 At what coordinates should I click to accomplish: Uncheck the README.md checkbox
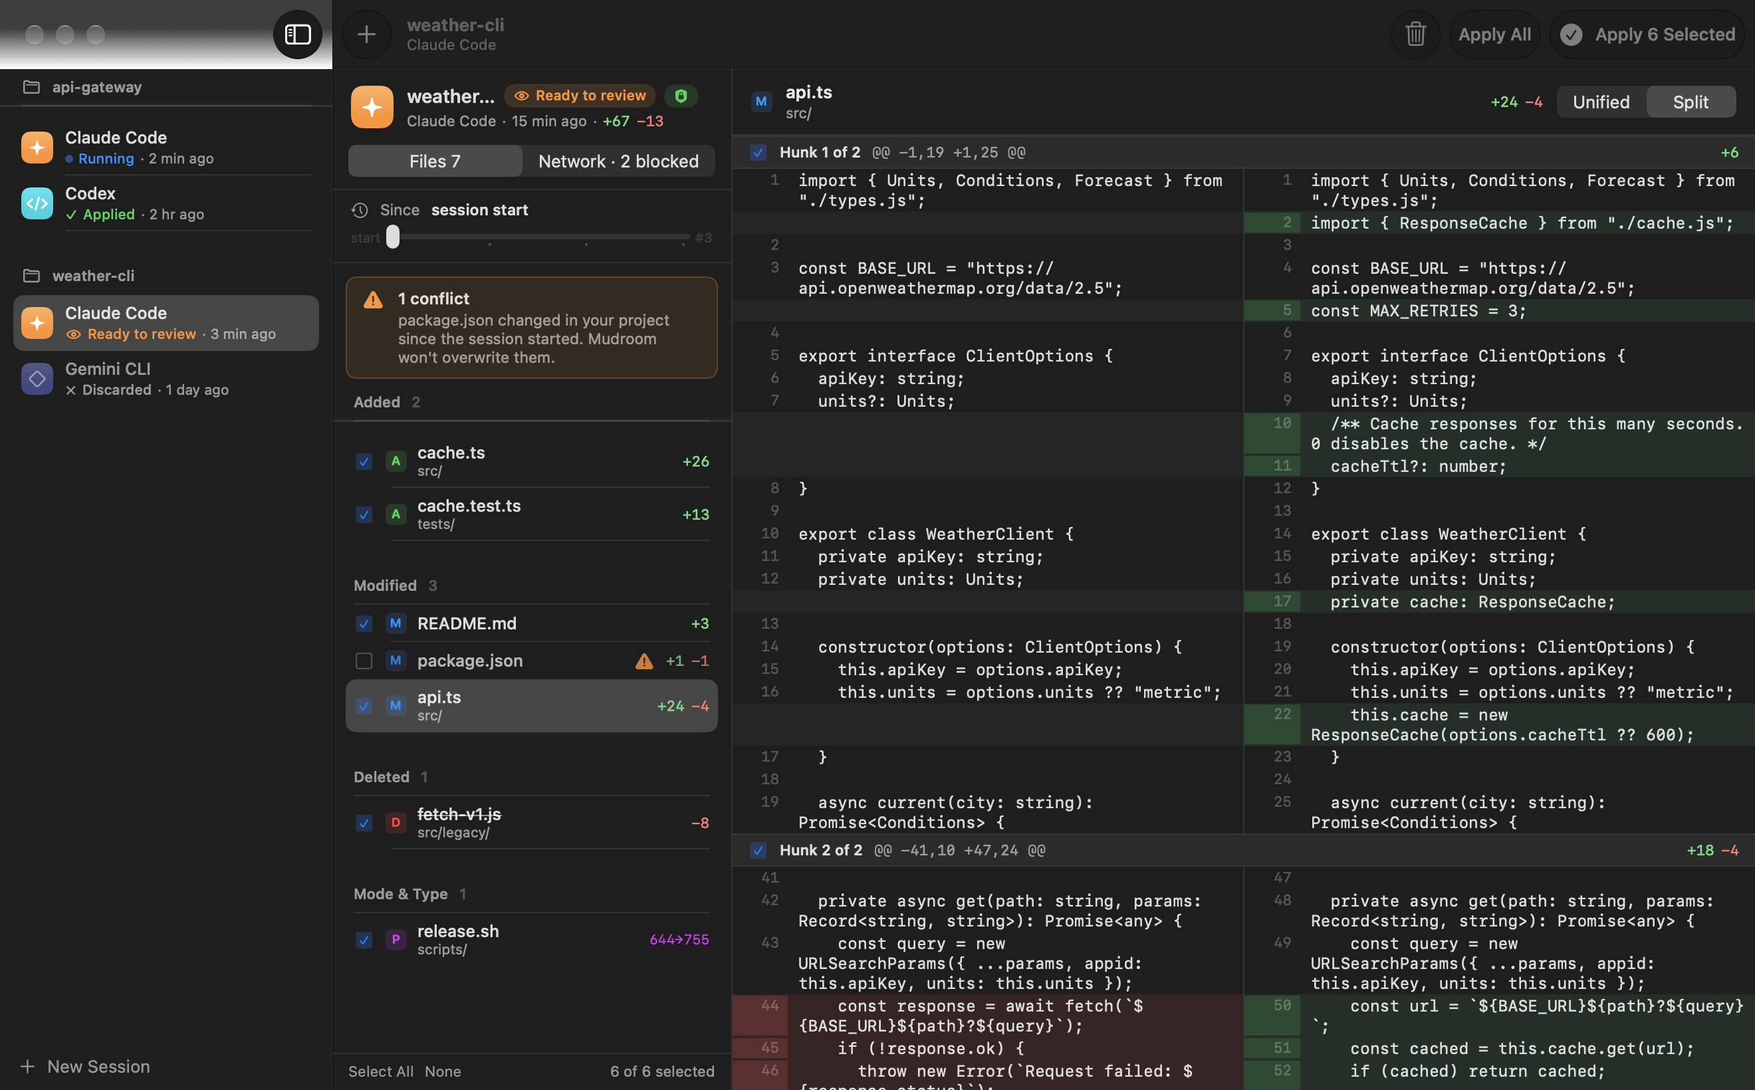[364, 623]
